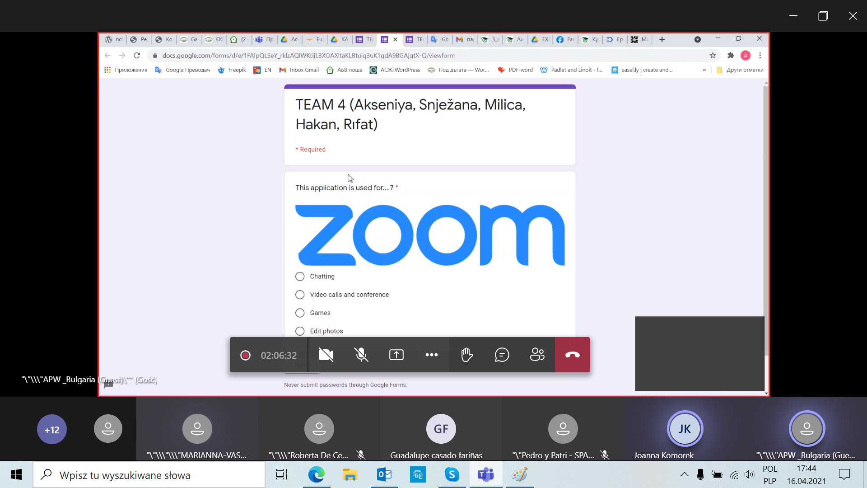The height and width of the screenshot is (488, 867).
Task: Select Pedro y Patri participant tile
Action: click(x=563, y=429)
